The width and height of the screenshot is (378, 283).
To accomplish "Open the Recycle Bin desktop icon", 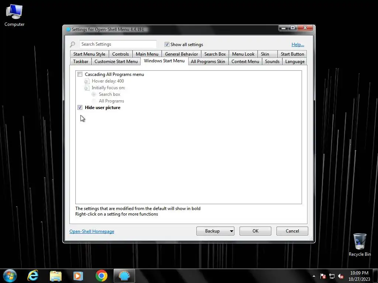I will pos(360,245).
